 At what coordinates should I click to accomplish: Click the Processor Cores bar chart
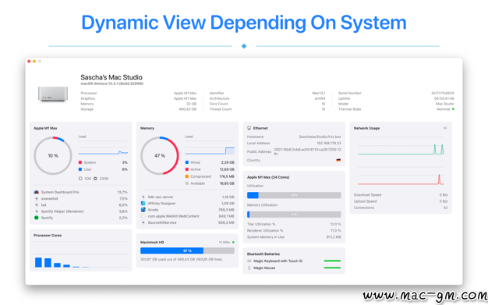coord(80,254)
